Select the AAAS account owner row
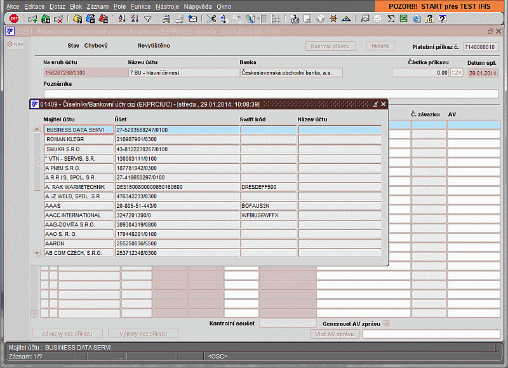The image size is (508, 368). [x=79, y=205]
